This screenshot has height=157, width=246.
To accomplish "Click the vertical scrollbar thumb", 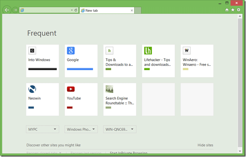I will [240, 83].
